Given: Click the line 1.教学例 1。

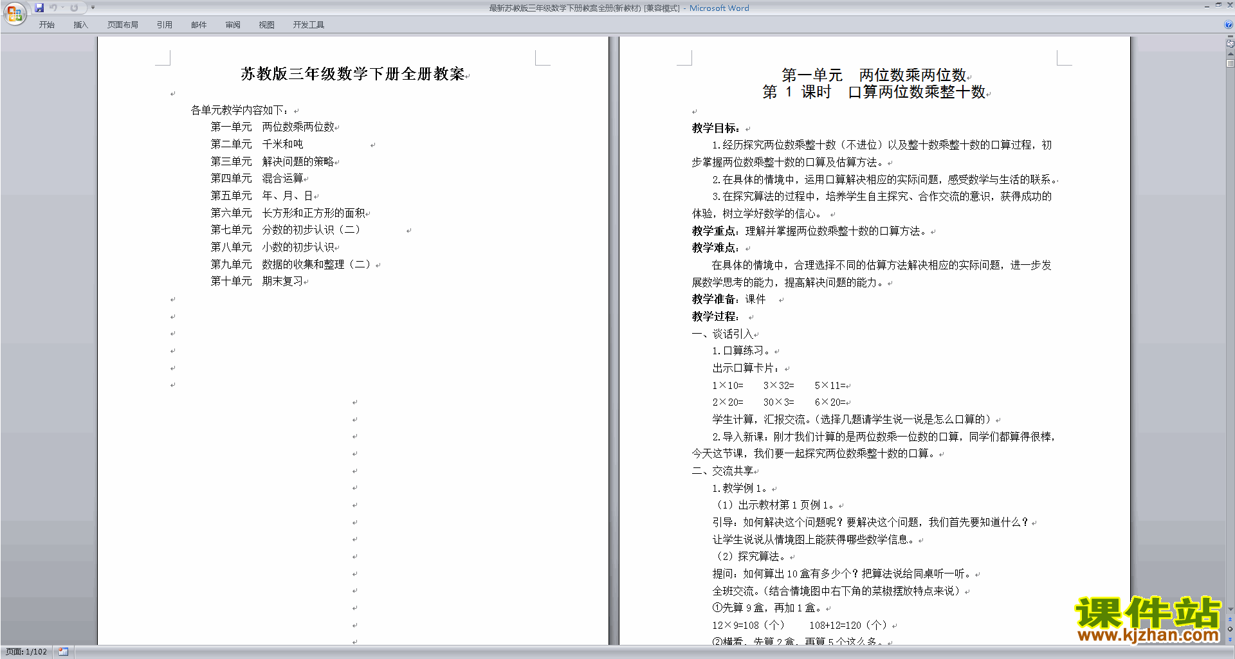Looking at the screenshot, I should click(x=740, y=488).
